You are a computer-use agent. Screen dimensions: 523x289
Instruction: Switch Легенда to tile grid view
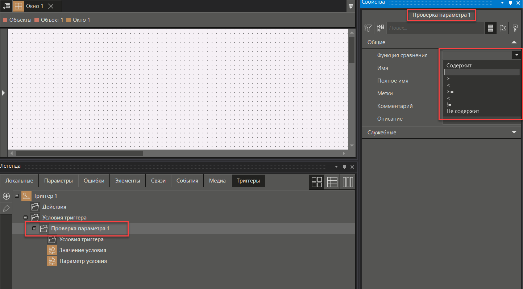(317, 182)
